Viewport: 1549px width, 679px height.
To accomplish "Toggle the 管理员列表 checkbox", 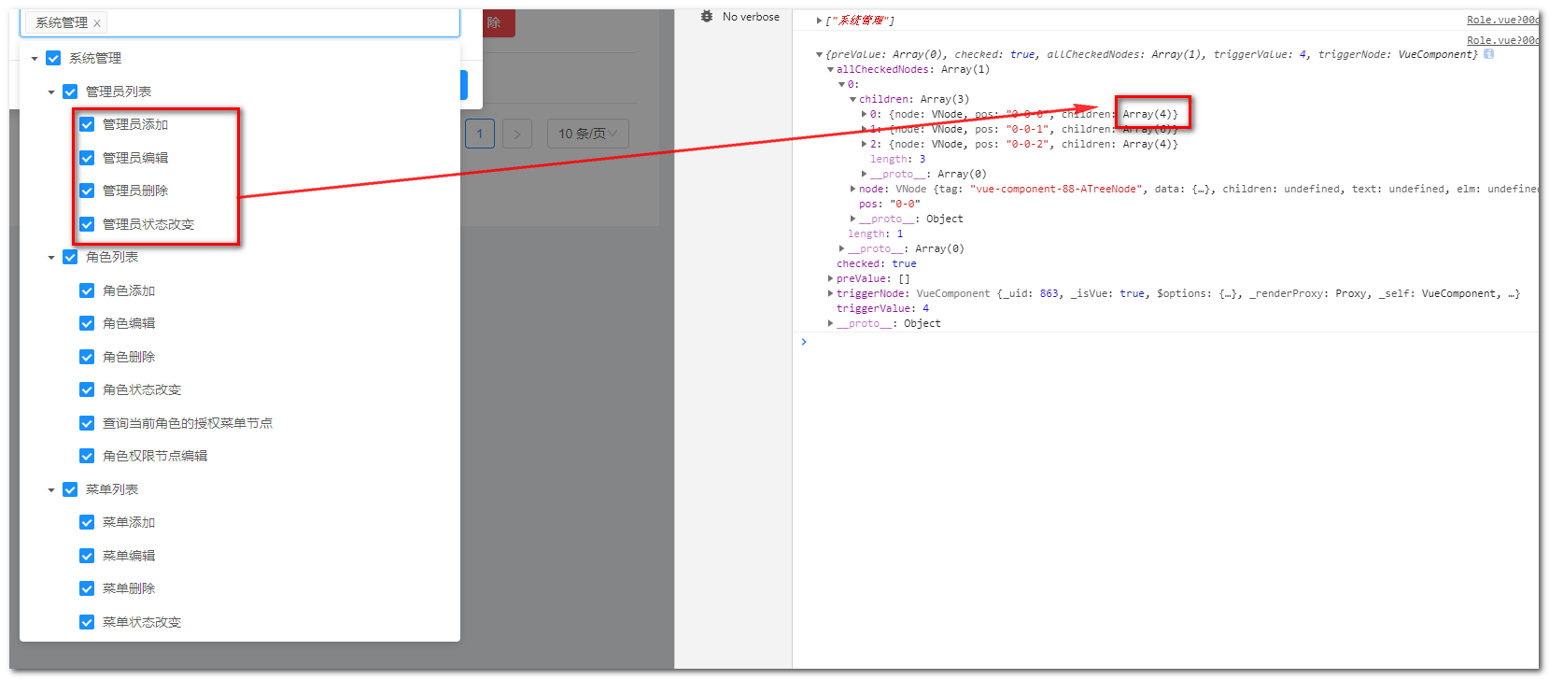I will (70, 92).
